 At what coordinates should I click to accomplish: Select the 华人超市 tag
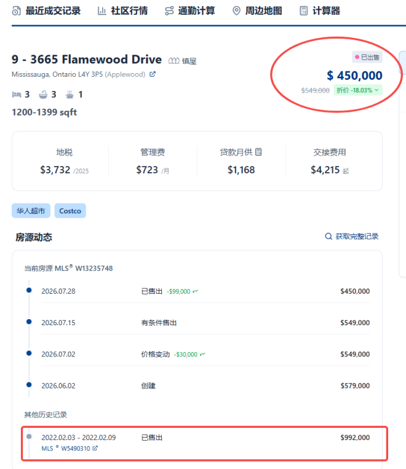pos(31,211)
